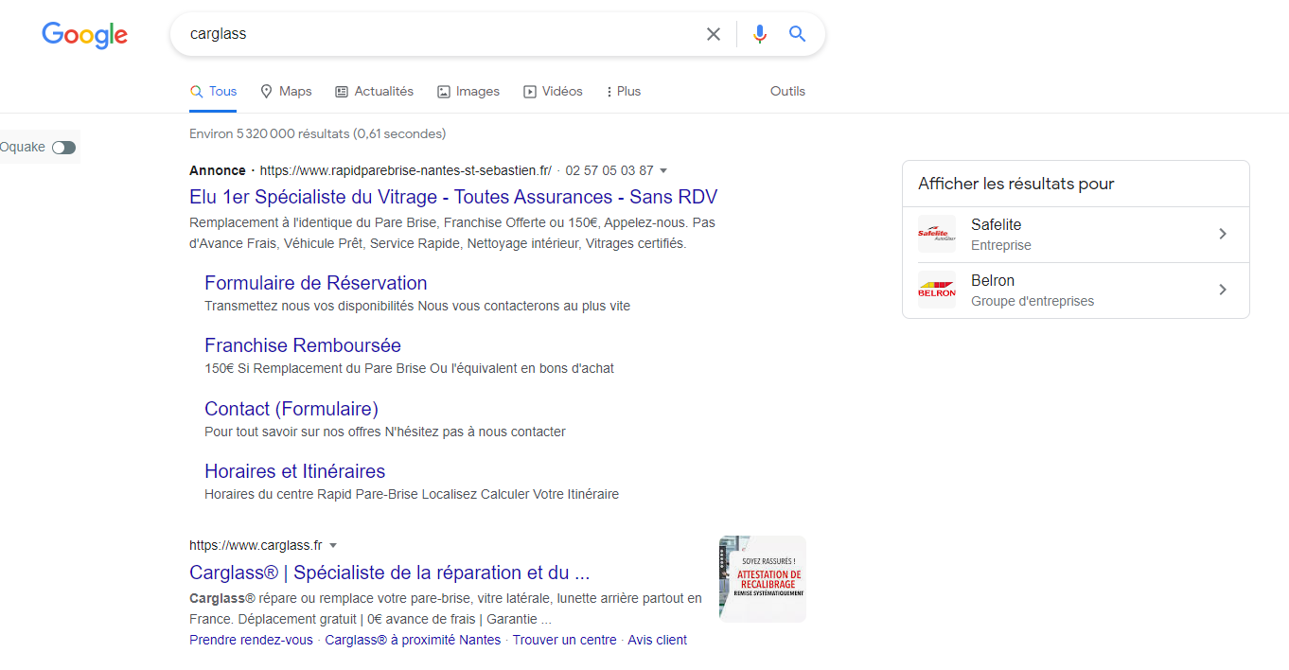Open Formulaire de Réservation link
Image resolution: width=1289 pixels, height=670 pixels.
315,283
